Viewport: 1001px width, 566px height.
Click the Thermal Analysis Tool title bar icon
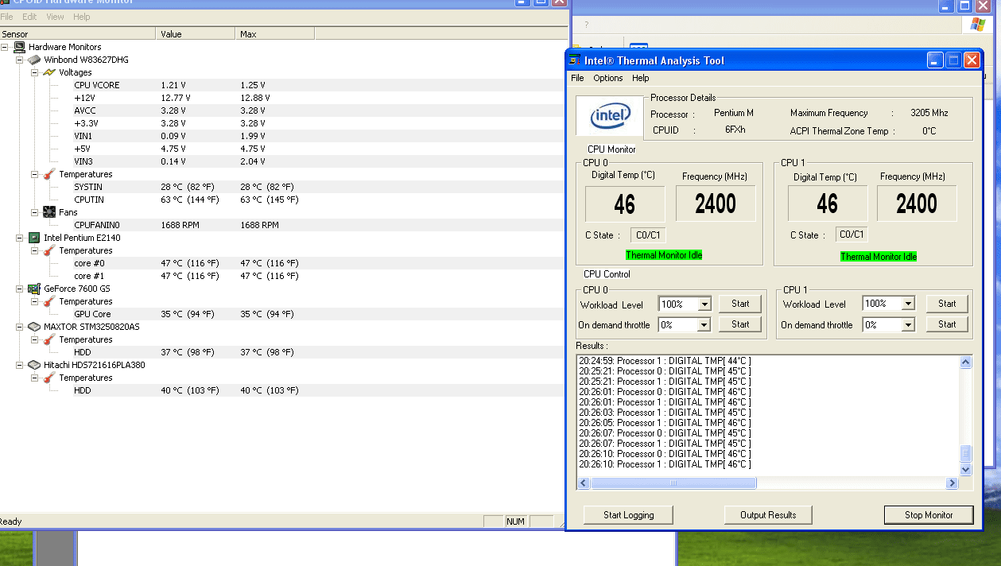click(x=576, y=60)
